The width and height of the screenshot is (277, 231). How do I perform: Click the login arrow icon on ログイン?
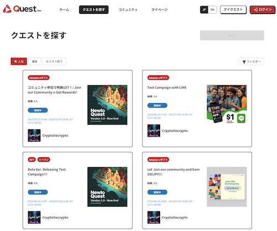[255, 9]
